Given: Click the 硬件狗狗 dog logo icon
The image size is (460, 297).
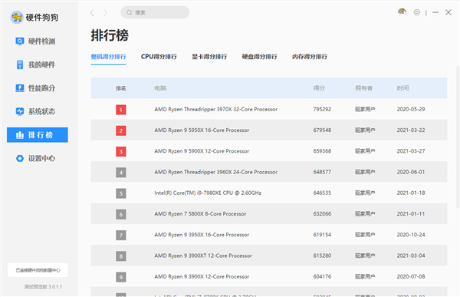Looking at the screenshot, I should pyautogui.click(x=17, y=18).
